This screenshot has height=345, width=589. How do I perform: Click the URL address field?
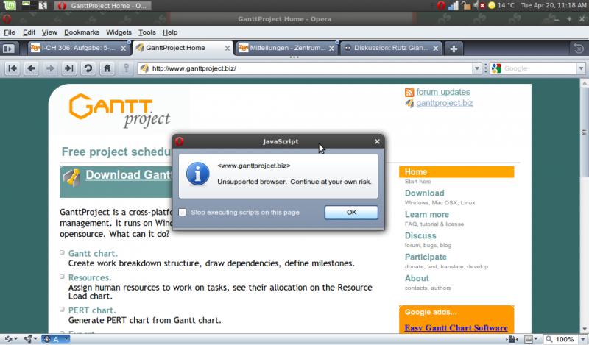coord(309,68)
